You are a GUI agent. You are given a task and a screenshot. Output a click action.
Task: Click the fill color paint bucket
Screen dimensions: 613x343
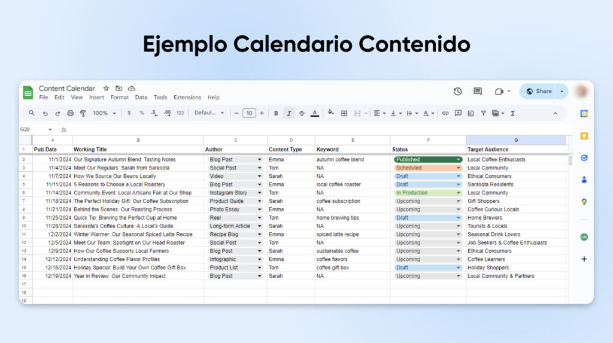coord(330,113)
